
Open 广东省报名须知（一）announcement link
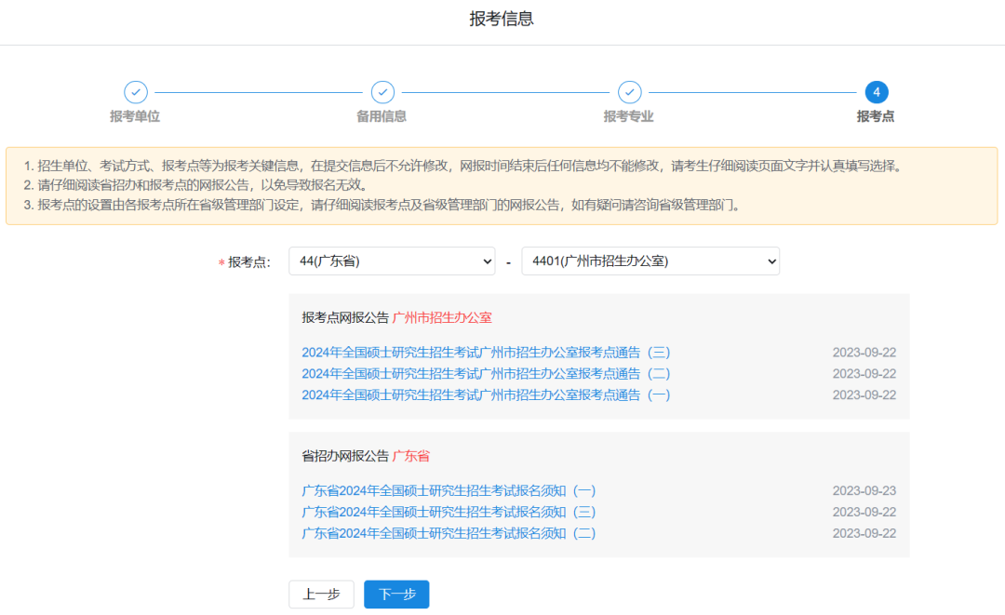[x=449, y=491]
